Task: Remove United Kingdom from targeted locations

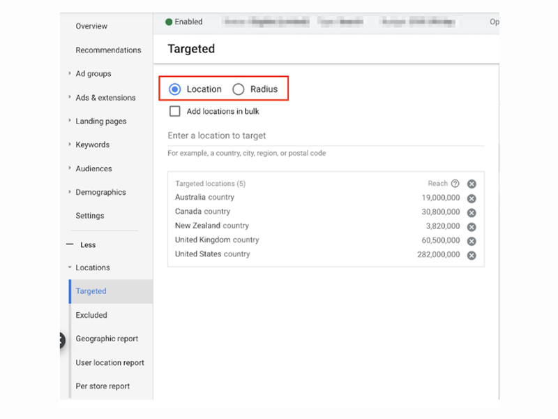Action: pyautogui.click(x=472, y=241)
